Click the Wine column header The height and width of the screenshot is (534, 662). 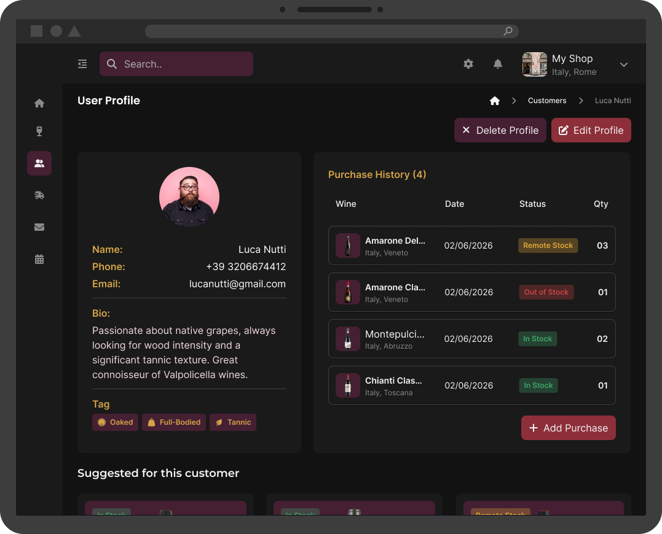(x=346, y=204)
